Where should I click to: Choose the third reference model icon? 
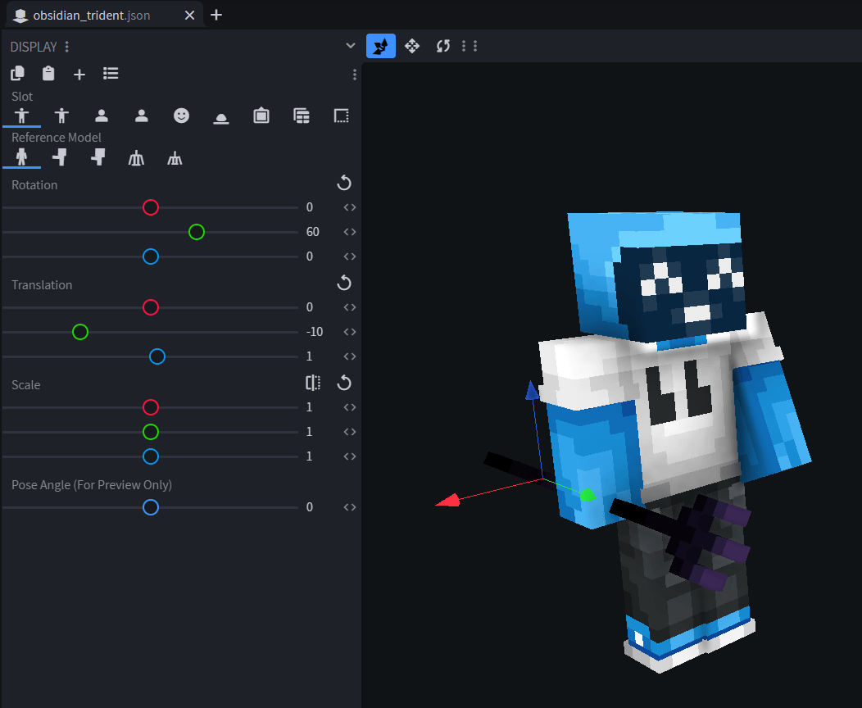98,157
